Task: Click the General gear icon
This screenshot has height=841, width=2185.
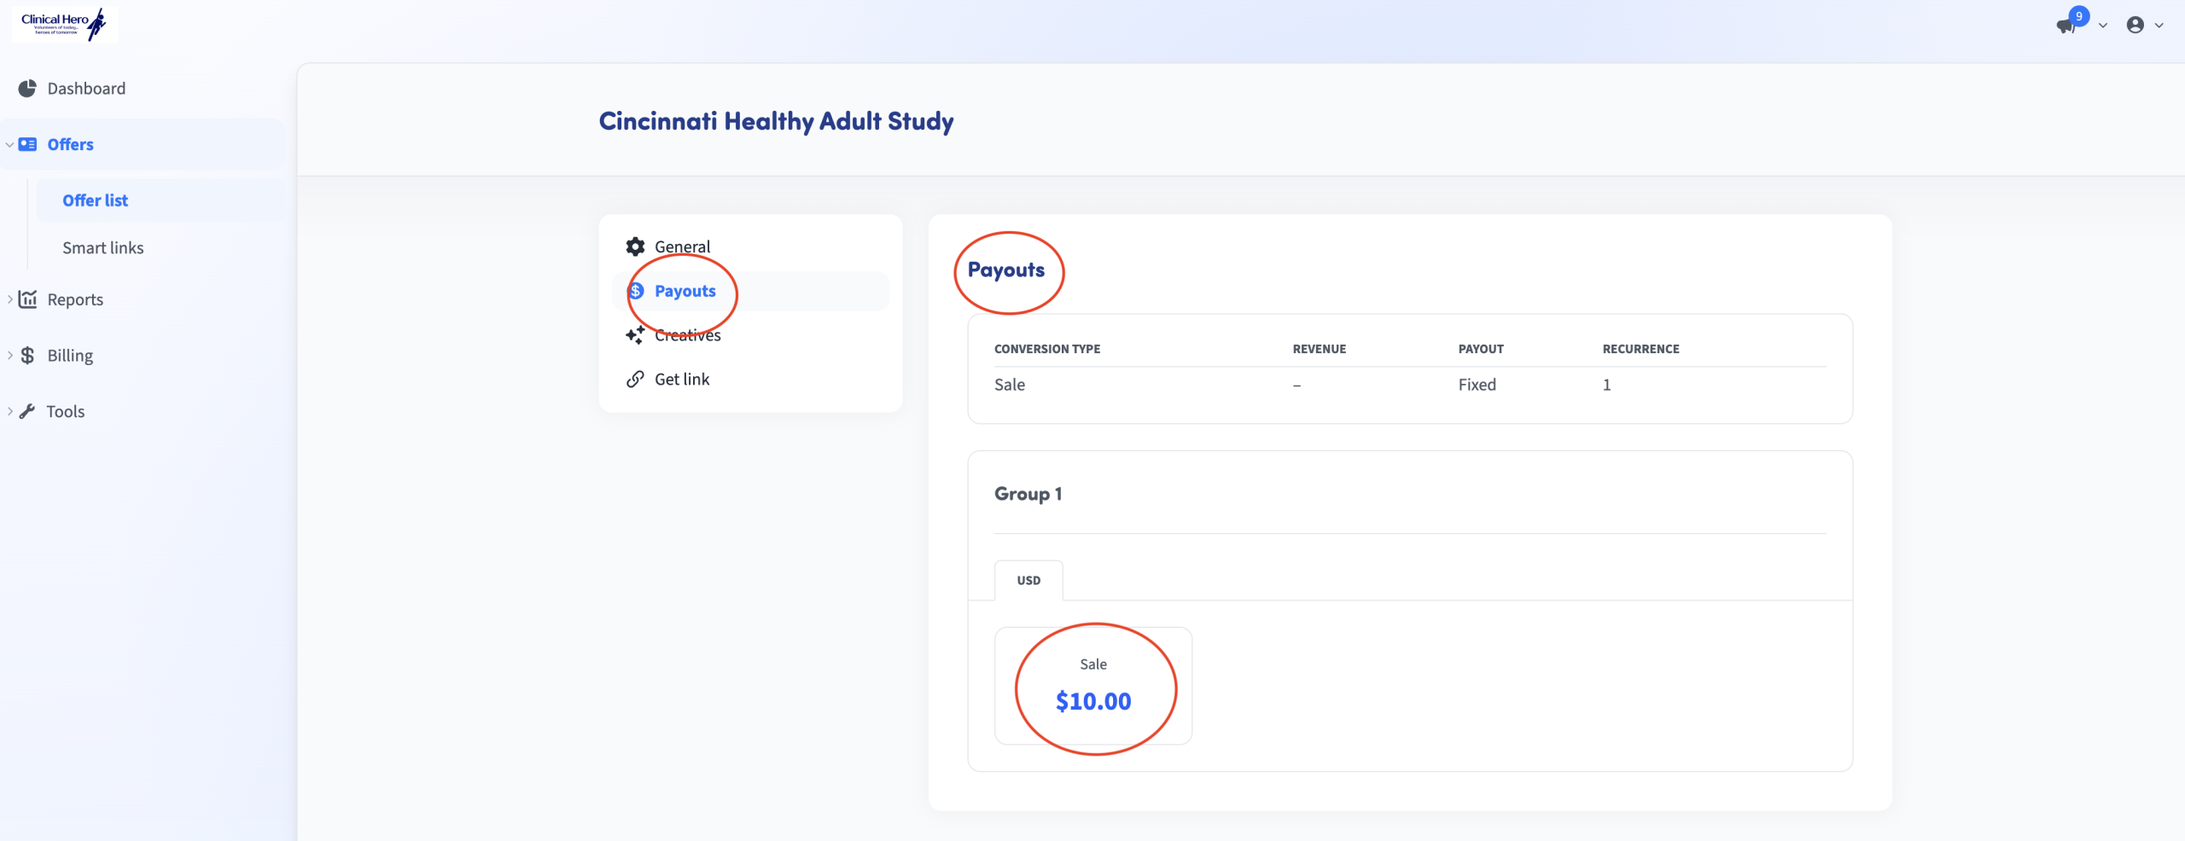Action: [635, 246]
